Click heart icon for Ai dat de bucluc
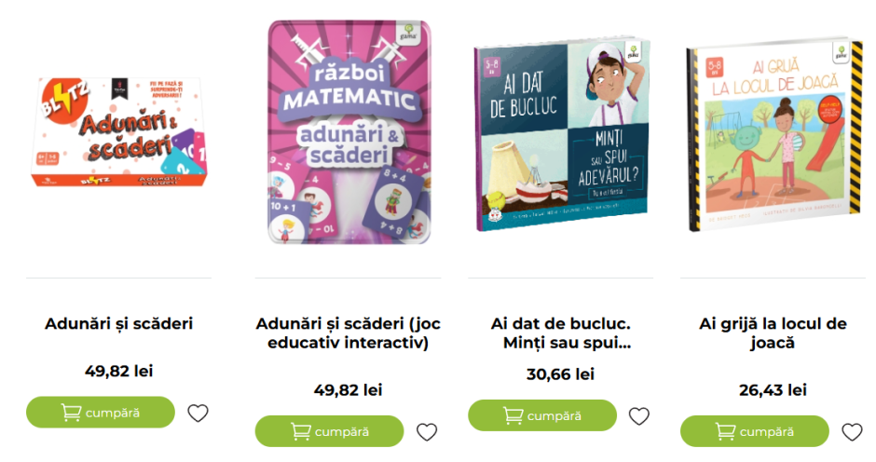 tap(639, 416)
